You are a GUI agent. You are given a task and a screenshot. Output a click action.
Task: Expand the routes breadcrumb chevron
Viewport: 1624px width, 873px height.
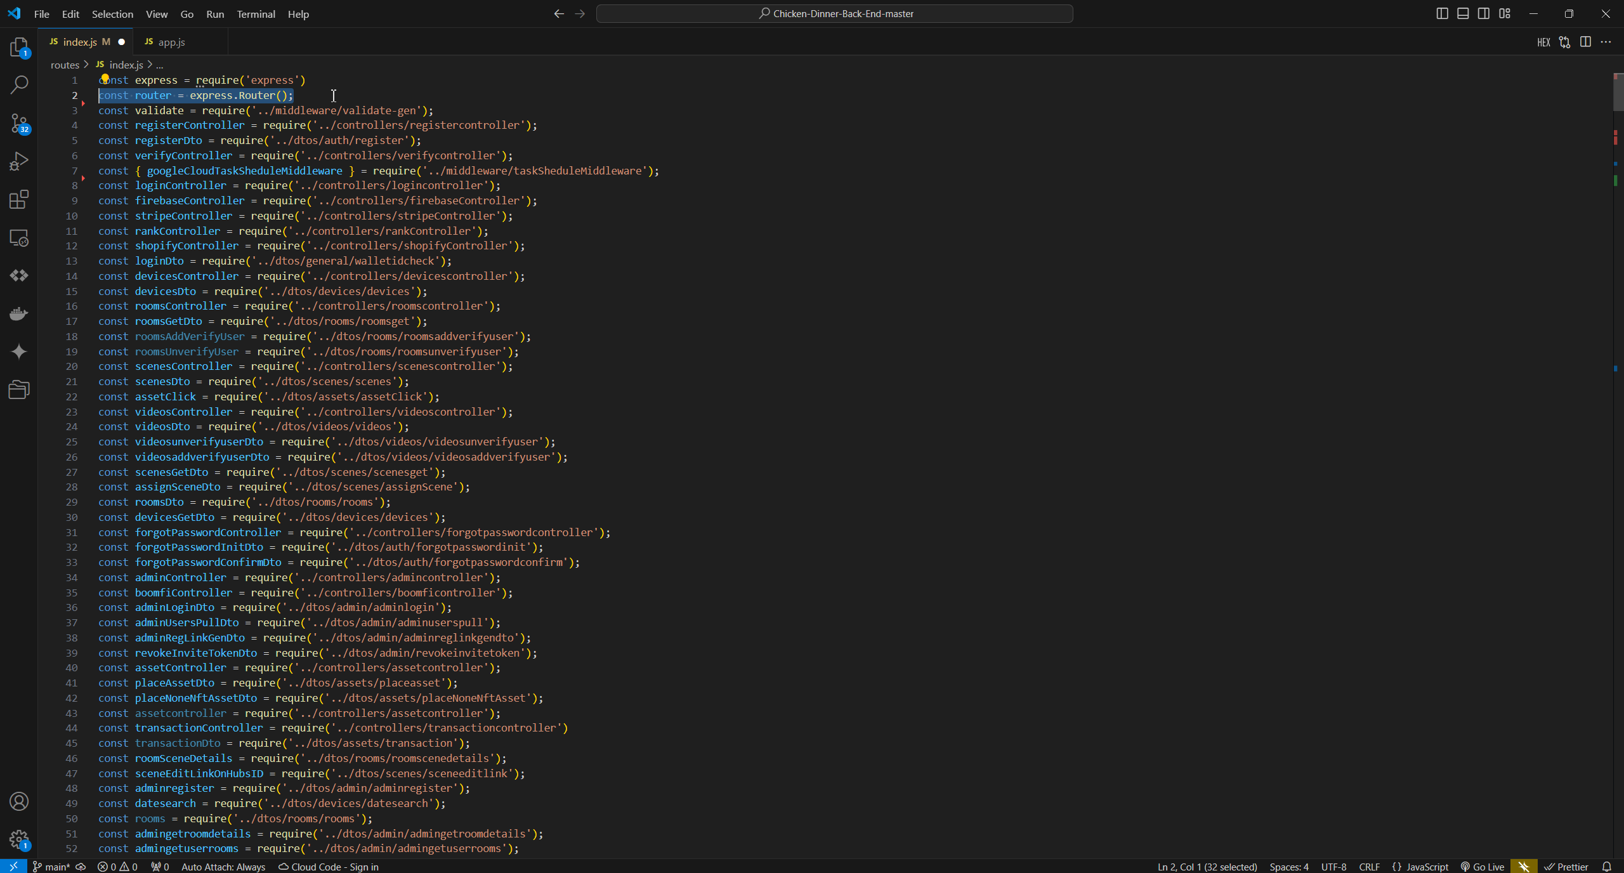tap(86, 65)
